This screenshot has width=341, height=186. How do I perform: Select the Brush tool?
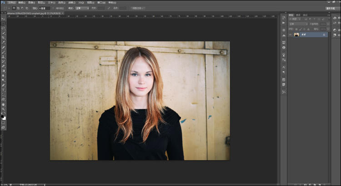click(x=3, y=52)
